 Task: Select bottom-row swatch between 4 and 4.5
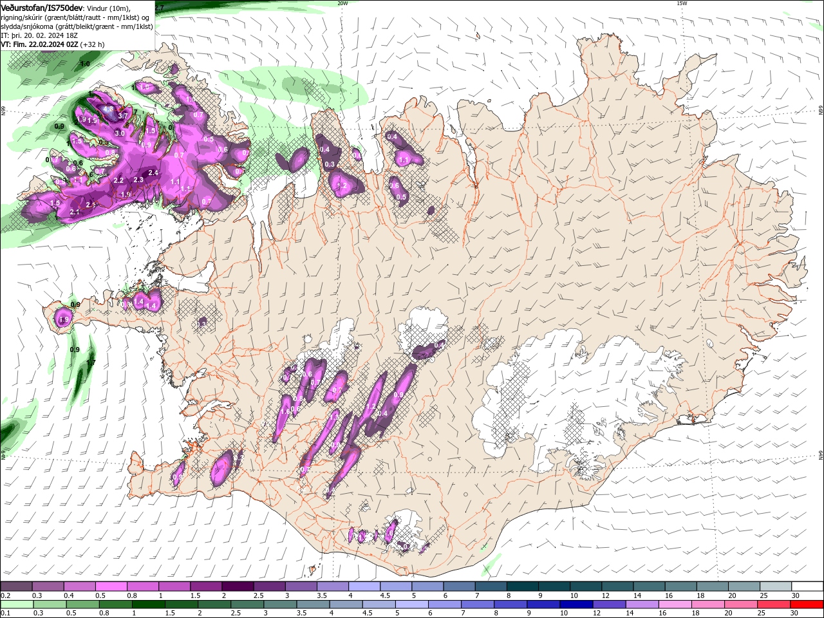pyautogui.click(x=346, y=604)
